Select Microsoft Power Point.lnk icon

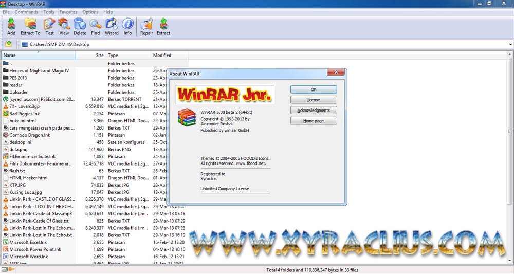pos(6,249)
